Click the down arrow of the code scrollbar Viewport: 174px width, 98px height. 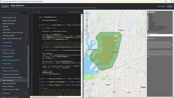pyautogui.click(x=82, y=95)
